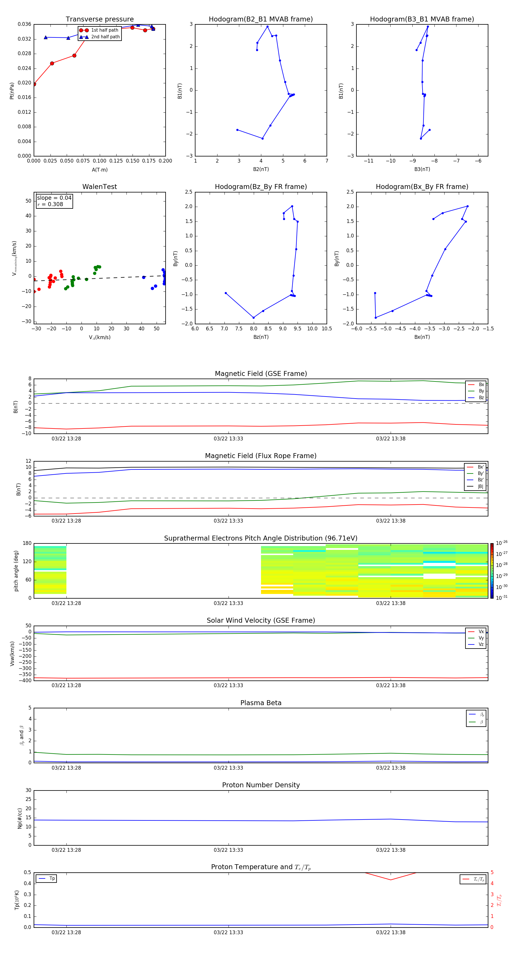
Task: Select the "Magnetic Field (Flux Rope Frame)" title
Action: click(261, 456)
